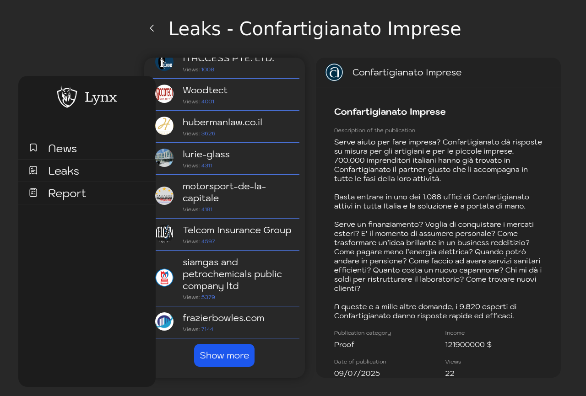Click the Telcom Insurance Group logo
The width and height of the screenshot is (586, 396).
pyautogui.click(x=164, y=234)
